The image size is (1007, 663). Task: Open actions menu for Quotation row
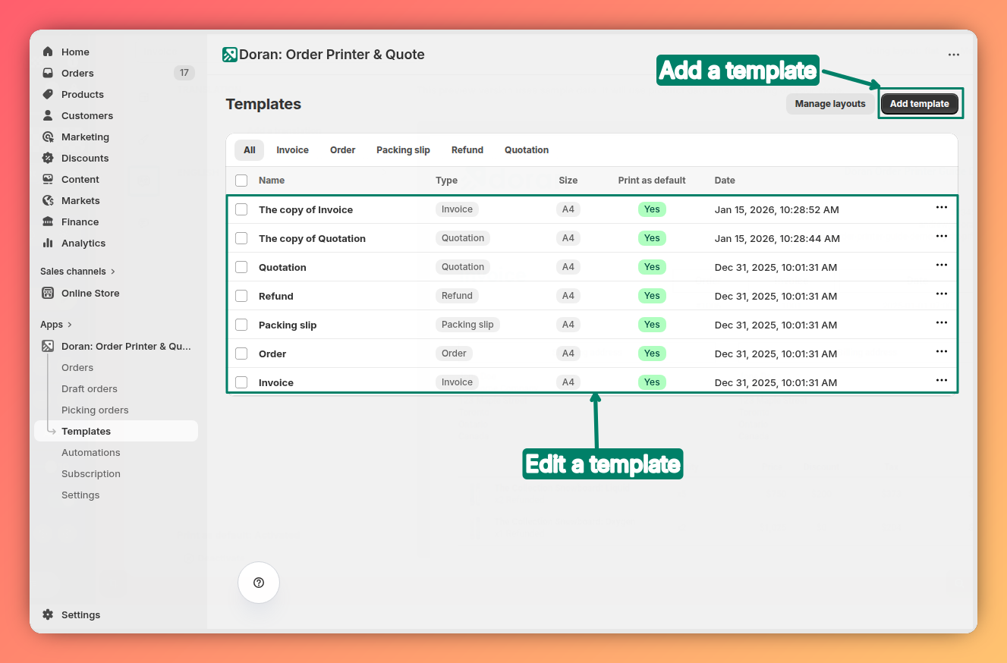tap(942, 265)
